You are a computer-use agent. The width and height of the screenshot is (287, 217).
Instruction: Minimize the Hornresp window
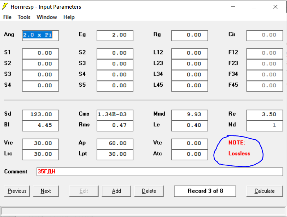[x=233, y=7]
